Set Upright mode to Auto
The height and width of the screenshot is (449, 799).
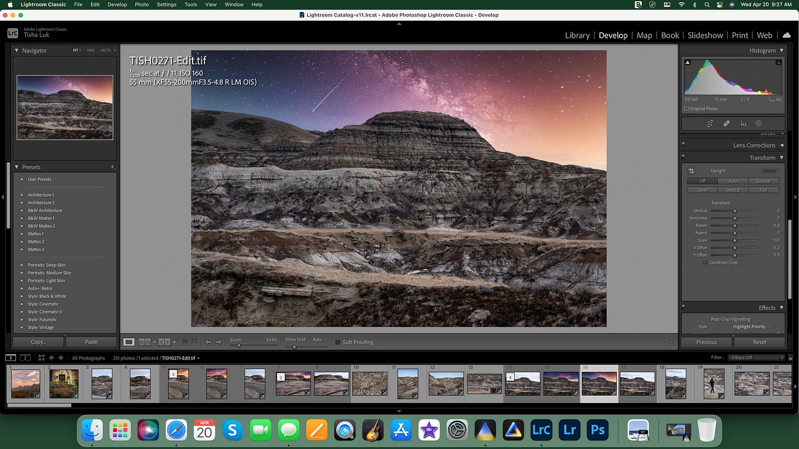[x=733, y=181]
